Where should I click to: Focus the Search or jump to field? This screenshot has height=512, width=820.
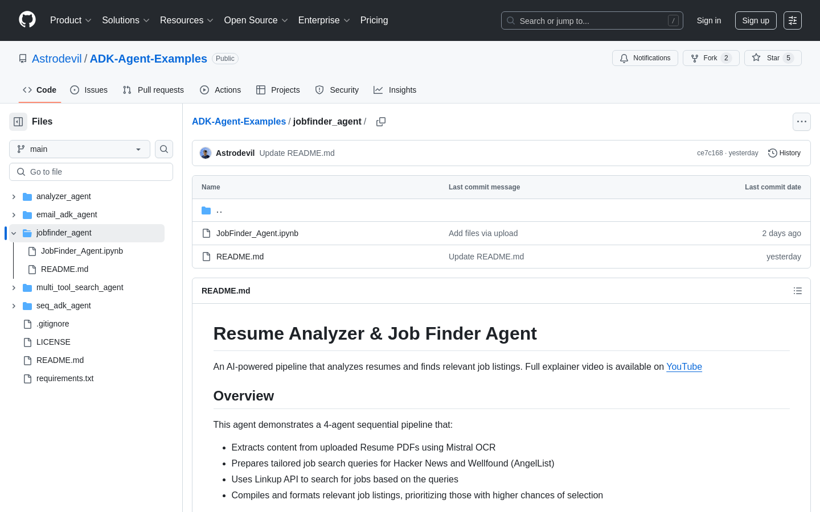(x=592, y=20)
